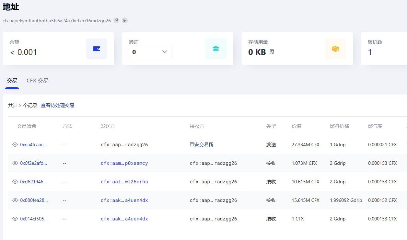Click the 燃料价格 column header

(x=339, y=126)
